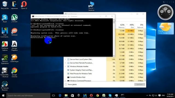175x98 pixels.
Task: Open Task View from the taskbar
Action: click(54, 96)
